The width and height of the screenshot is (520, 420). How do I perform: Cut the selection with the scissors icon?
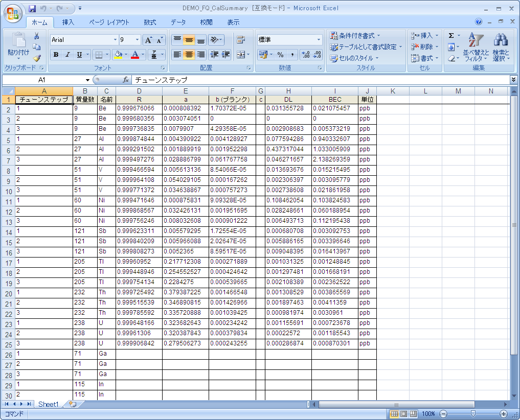(x=37, y=36)
